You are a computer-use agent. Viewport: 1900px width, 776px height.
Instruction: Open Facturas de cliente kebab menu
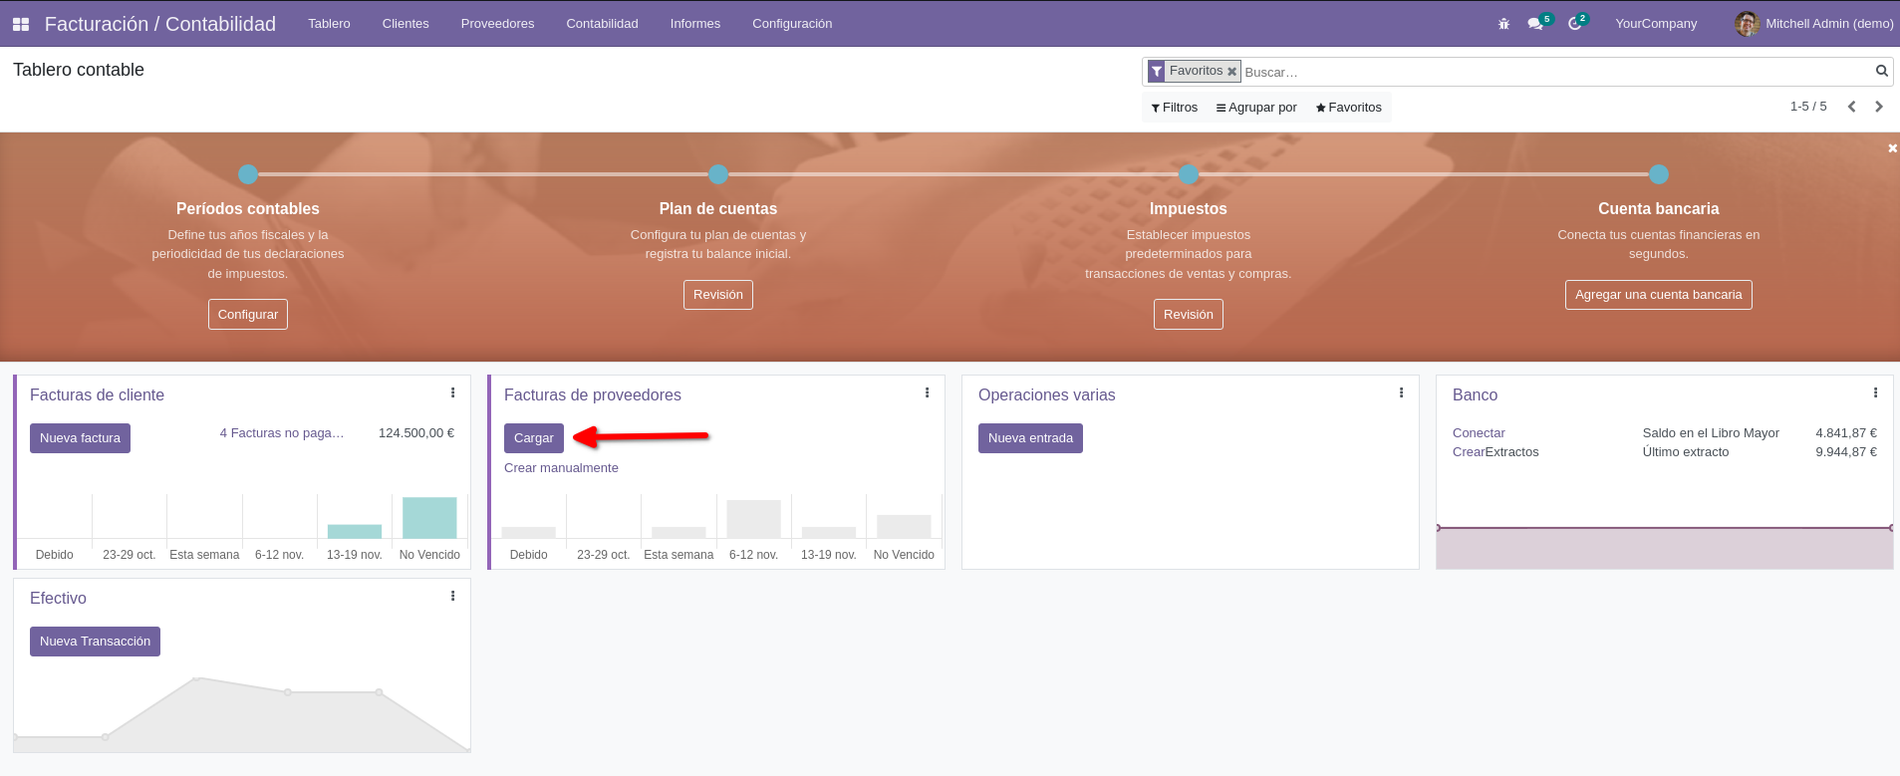click(x=452, y=393)
